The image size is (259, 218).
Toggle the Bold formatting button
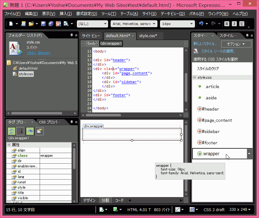click(227, 24)
